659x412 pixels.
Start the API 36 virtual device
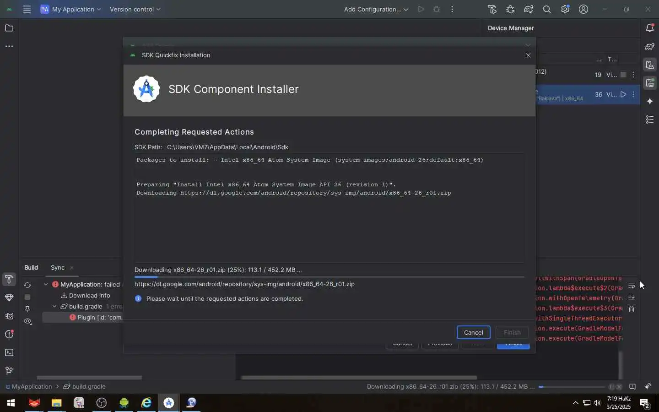pos(623,94)
